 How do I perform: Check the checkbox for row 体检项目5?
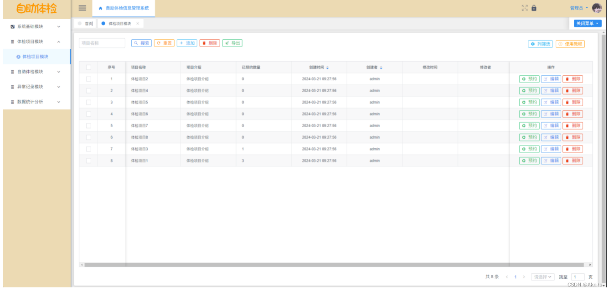[x=88, y=102]
